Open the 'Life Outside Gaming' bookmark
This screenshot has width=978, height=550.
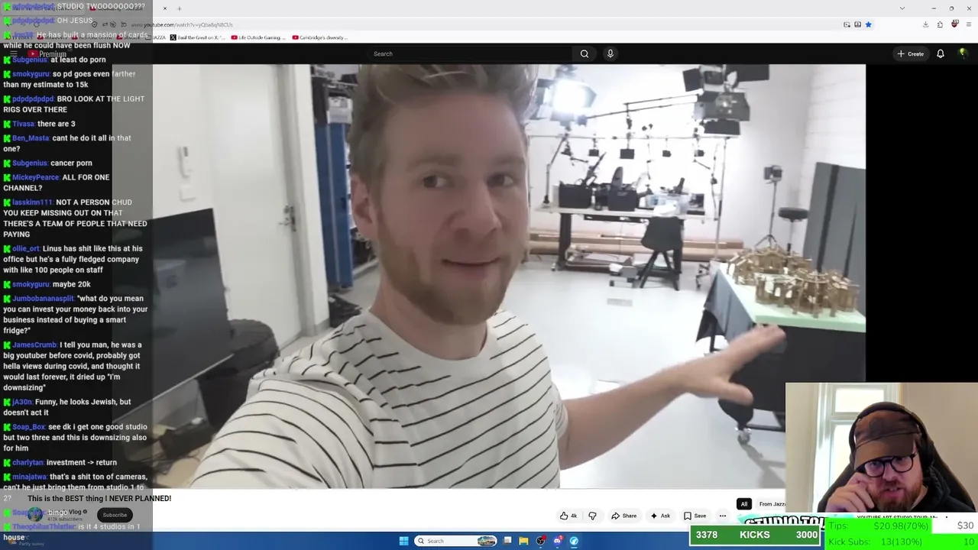258,37
